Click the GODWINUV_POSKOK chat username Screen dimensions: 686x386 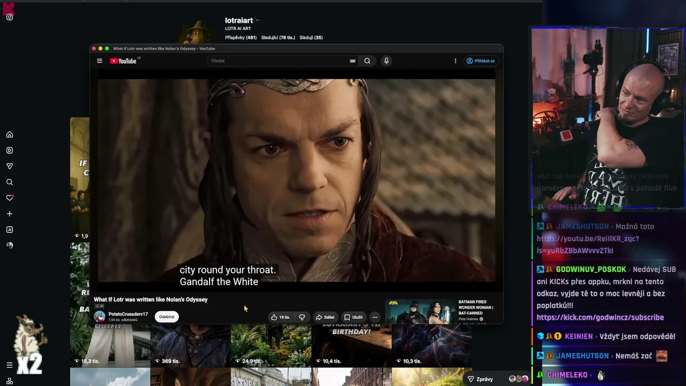[x=591, y=270]
